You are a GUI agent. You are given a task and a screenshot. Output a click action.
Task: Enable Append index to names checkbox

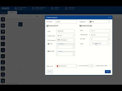(95, 66)
